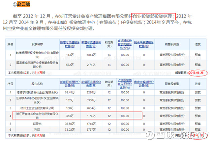Image resolution: width=212 pixels, height=141 pixels.
Task: Select the 1748万 market value cell
Action: click(x=91, y=124)
